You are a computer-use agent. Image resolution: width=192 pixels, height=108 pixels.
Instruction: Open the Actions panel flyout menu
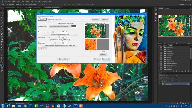tap(191, 45)
